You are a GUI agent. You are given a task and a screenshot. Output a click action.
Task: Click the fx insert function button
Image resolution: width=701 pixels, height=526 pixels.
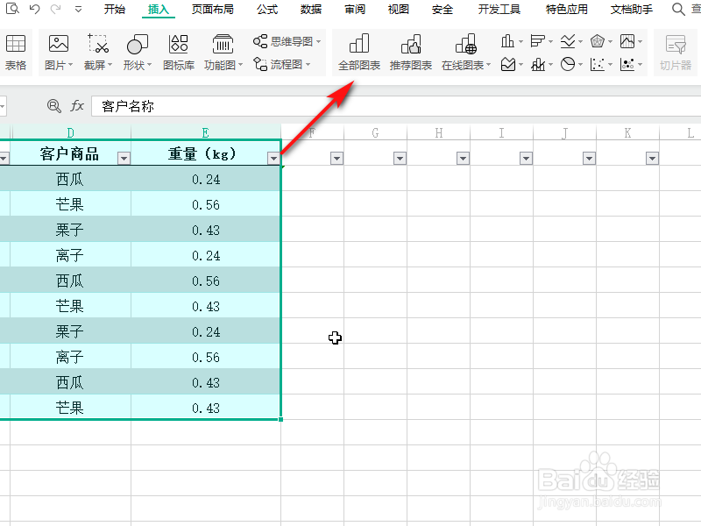click(78, 105)
